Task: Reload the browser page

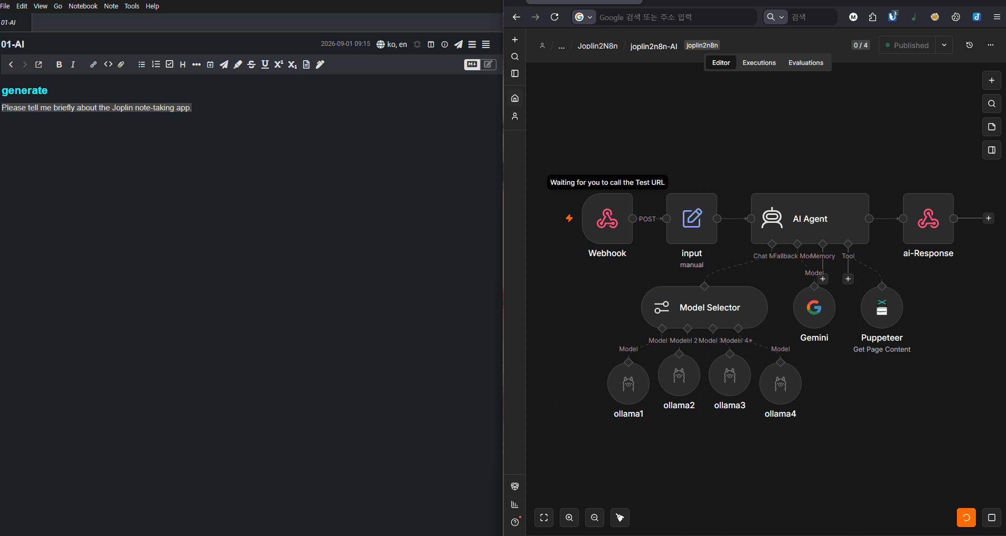Action: pos(554,17)
